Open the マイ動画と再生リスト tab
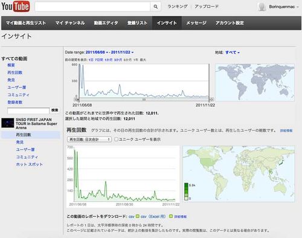 (25, 23)
